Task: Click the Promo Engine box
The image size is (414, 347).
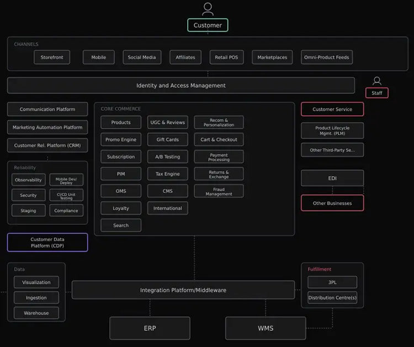Action: tap(121, 140)
